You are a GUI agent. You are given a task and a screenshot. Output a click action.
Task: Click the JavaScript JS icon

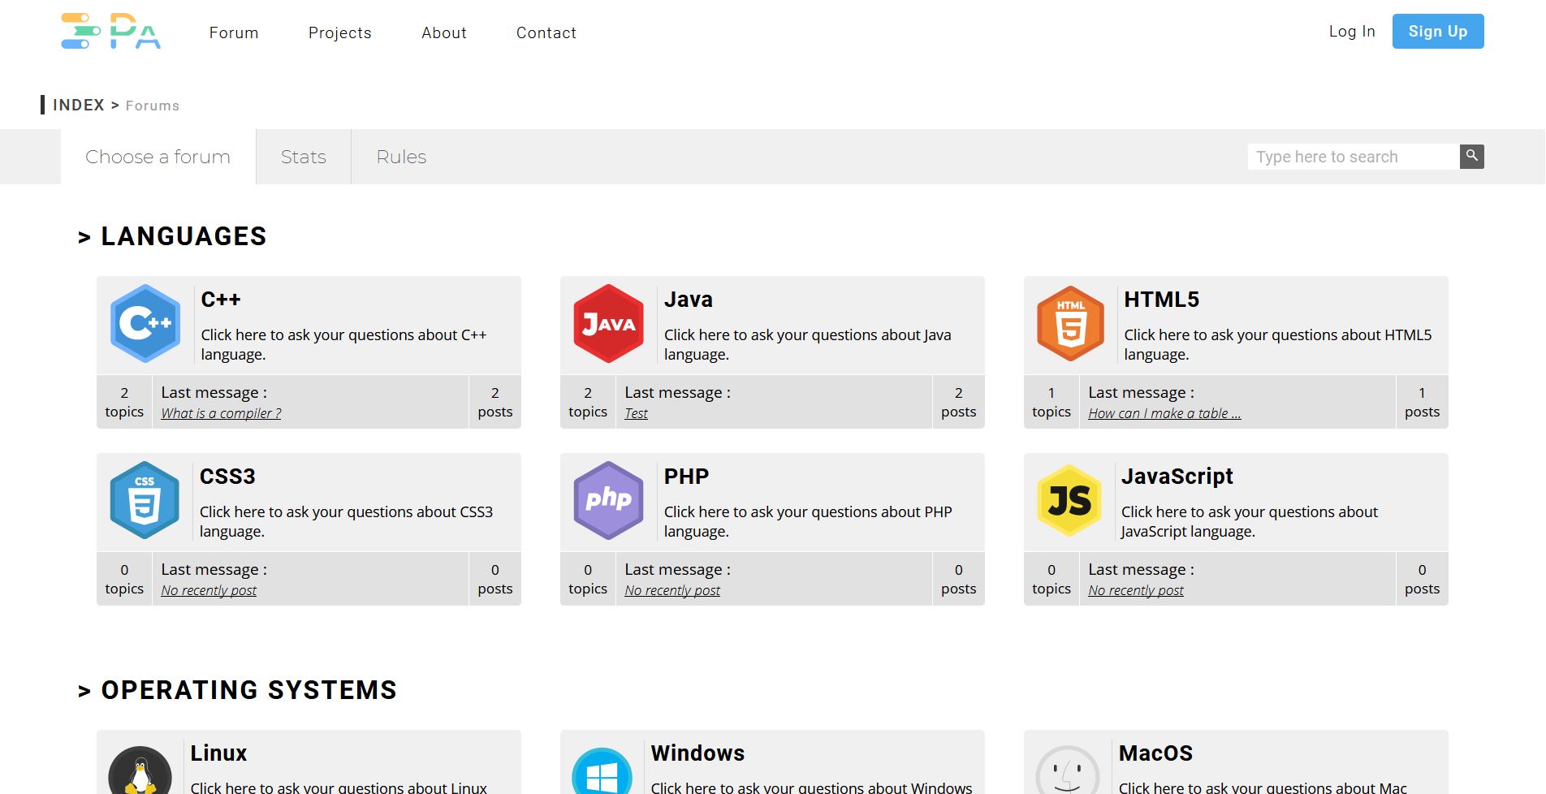1069,500
